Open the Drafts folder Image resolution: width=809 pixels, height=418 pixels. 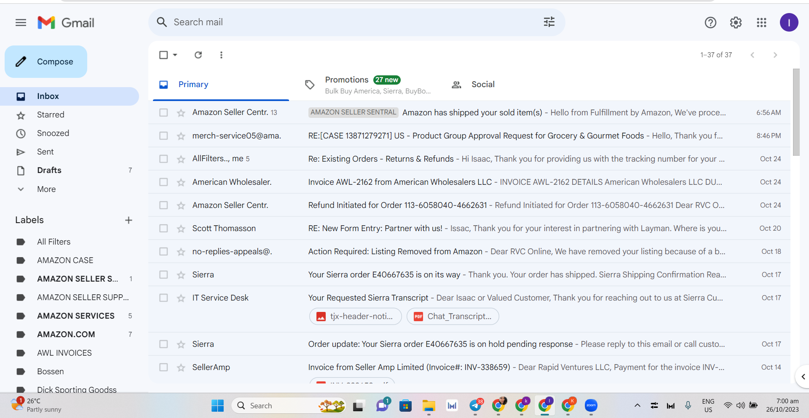tap(70, 170)
